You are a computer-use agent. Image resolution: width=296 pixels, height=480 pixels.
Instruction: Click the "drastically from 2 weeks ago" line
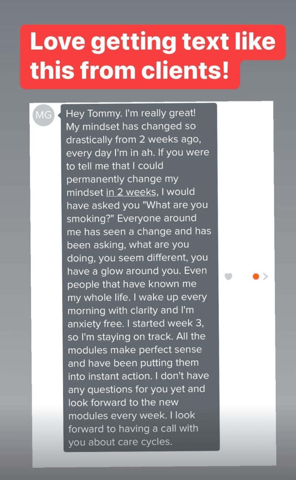(135, 139)
